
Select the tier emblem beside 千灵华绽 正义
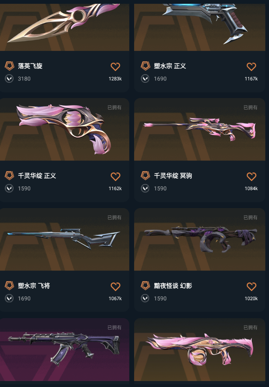point(9,176)
